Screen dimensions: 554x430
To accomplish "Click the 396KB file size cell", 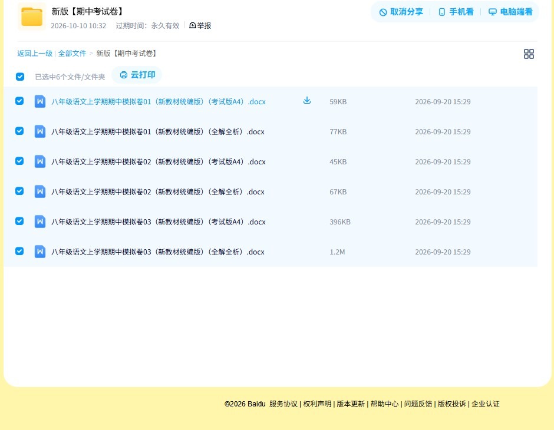I will (340, 221).
